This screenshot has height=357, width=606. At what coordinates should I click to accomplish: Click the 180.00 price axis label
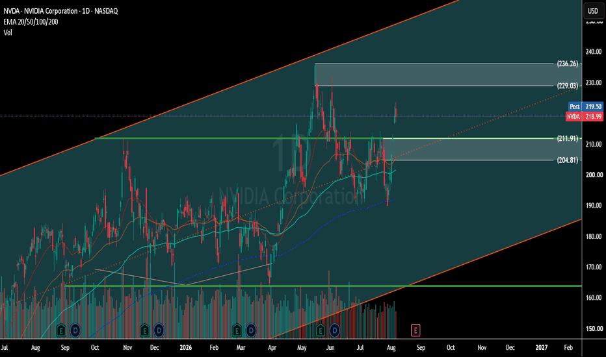pos(594,236)
